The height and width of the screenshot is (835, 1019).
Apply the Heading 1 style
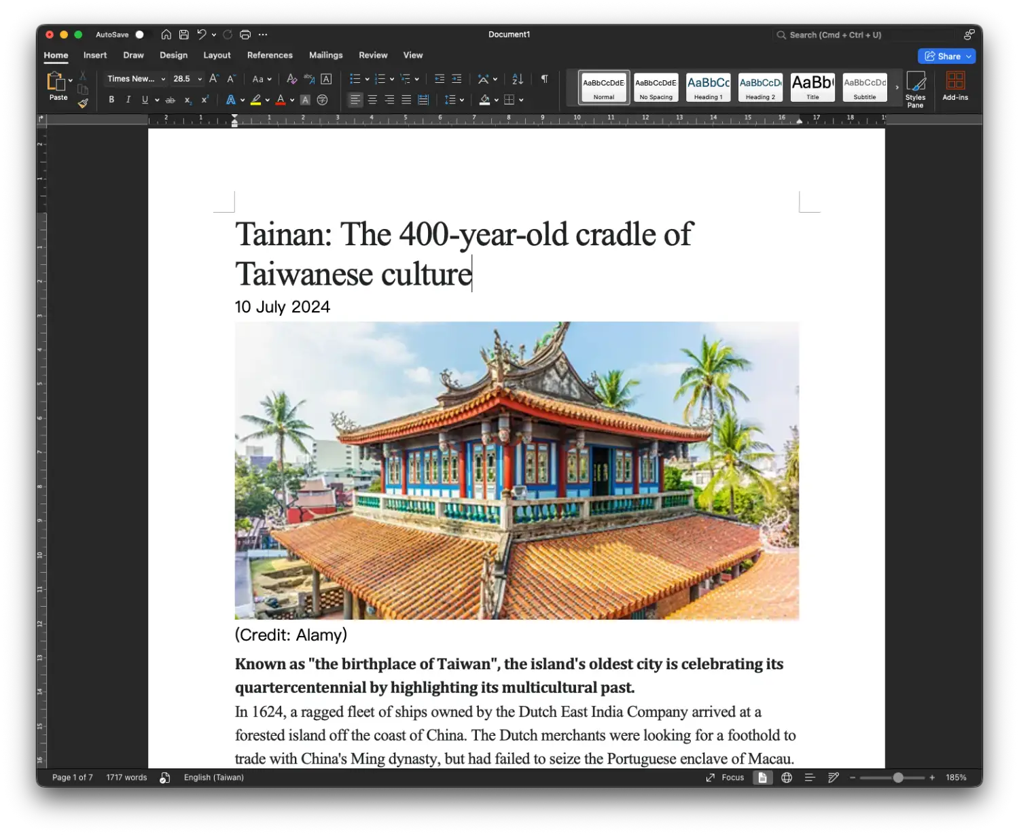[x=708, y=88]
